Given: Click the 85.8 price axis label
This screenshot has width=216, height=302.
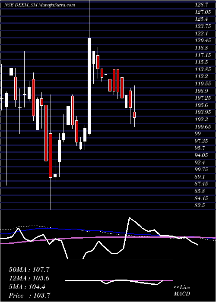Looking at the screenshot, I should tap(200, 191).
